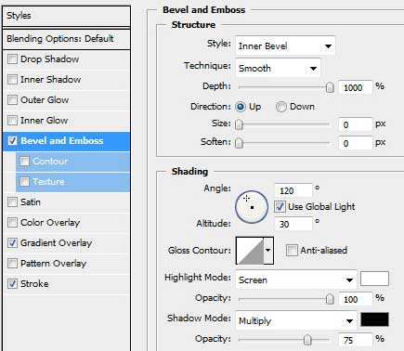Image resolution: width=404 pixels, height=351 pixels.
Task: Open Blending Options: Default
Action: click(66, 39)
